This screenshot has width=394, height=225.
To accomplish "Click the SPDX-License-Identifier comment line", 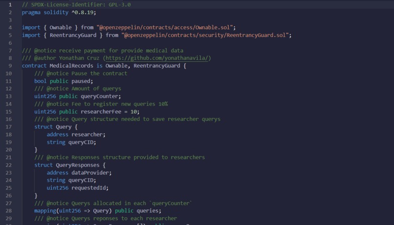I will click(76, 4).
